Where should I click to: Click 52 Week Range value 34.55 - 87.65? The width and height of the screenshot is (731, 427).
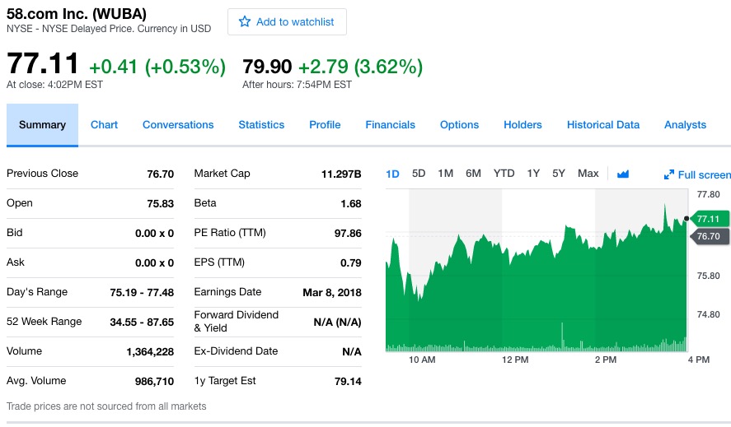click(142, 323)
